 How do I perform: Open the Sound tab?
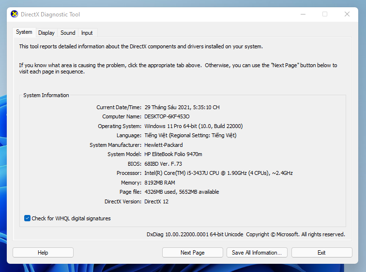click(x=68, y=33)
